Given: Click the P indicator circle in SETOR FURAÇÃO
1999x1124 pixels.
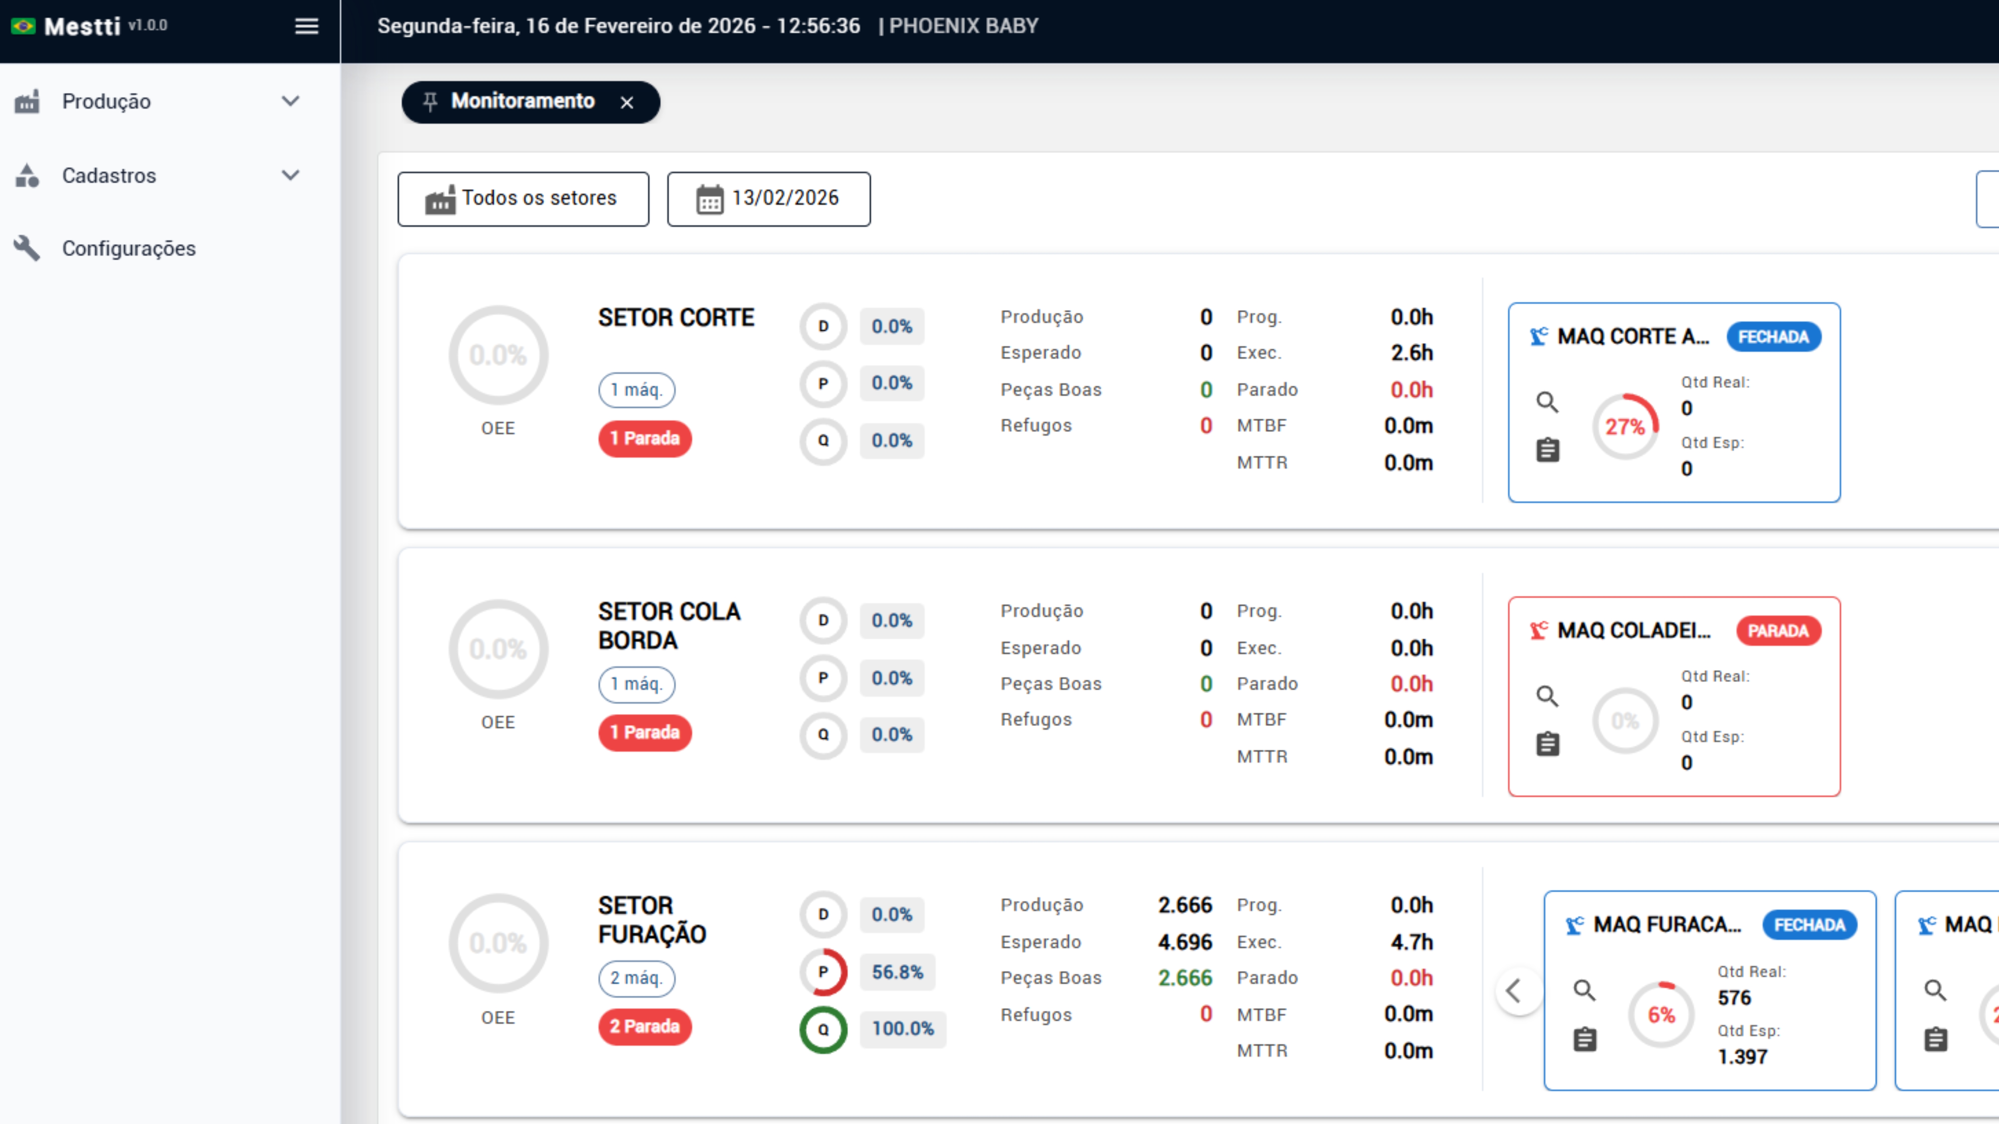Looking at the screenshot, I should tap(823, 972).
